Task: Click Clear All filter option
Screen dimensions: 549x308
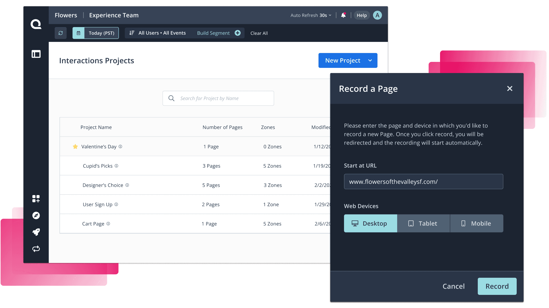Action: click(x=259, y=33)
